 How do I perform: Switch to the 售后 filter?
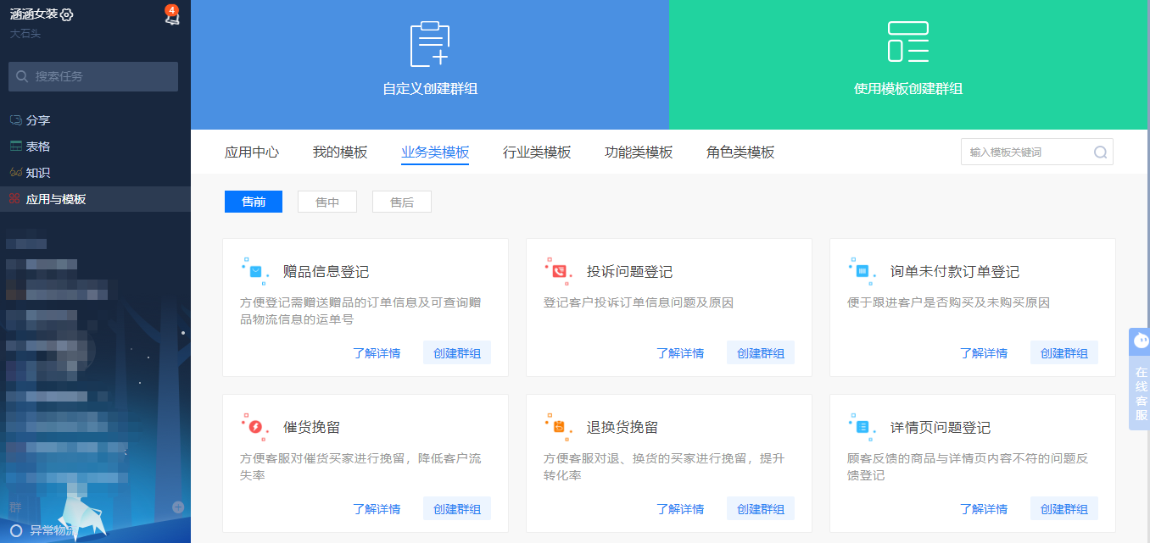tap(402, 202)
